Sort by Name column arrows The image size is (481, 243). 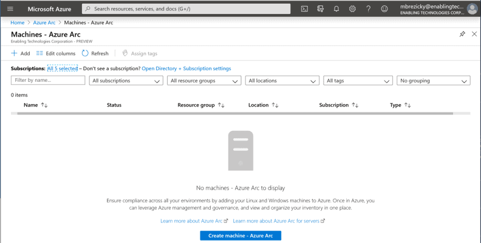[44, 105]
